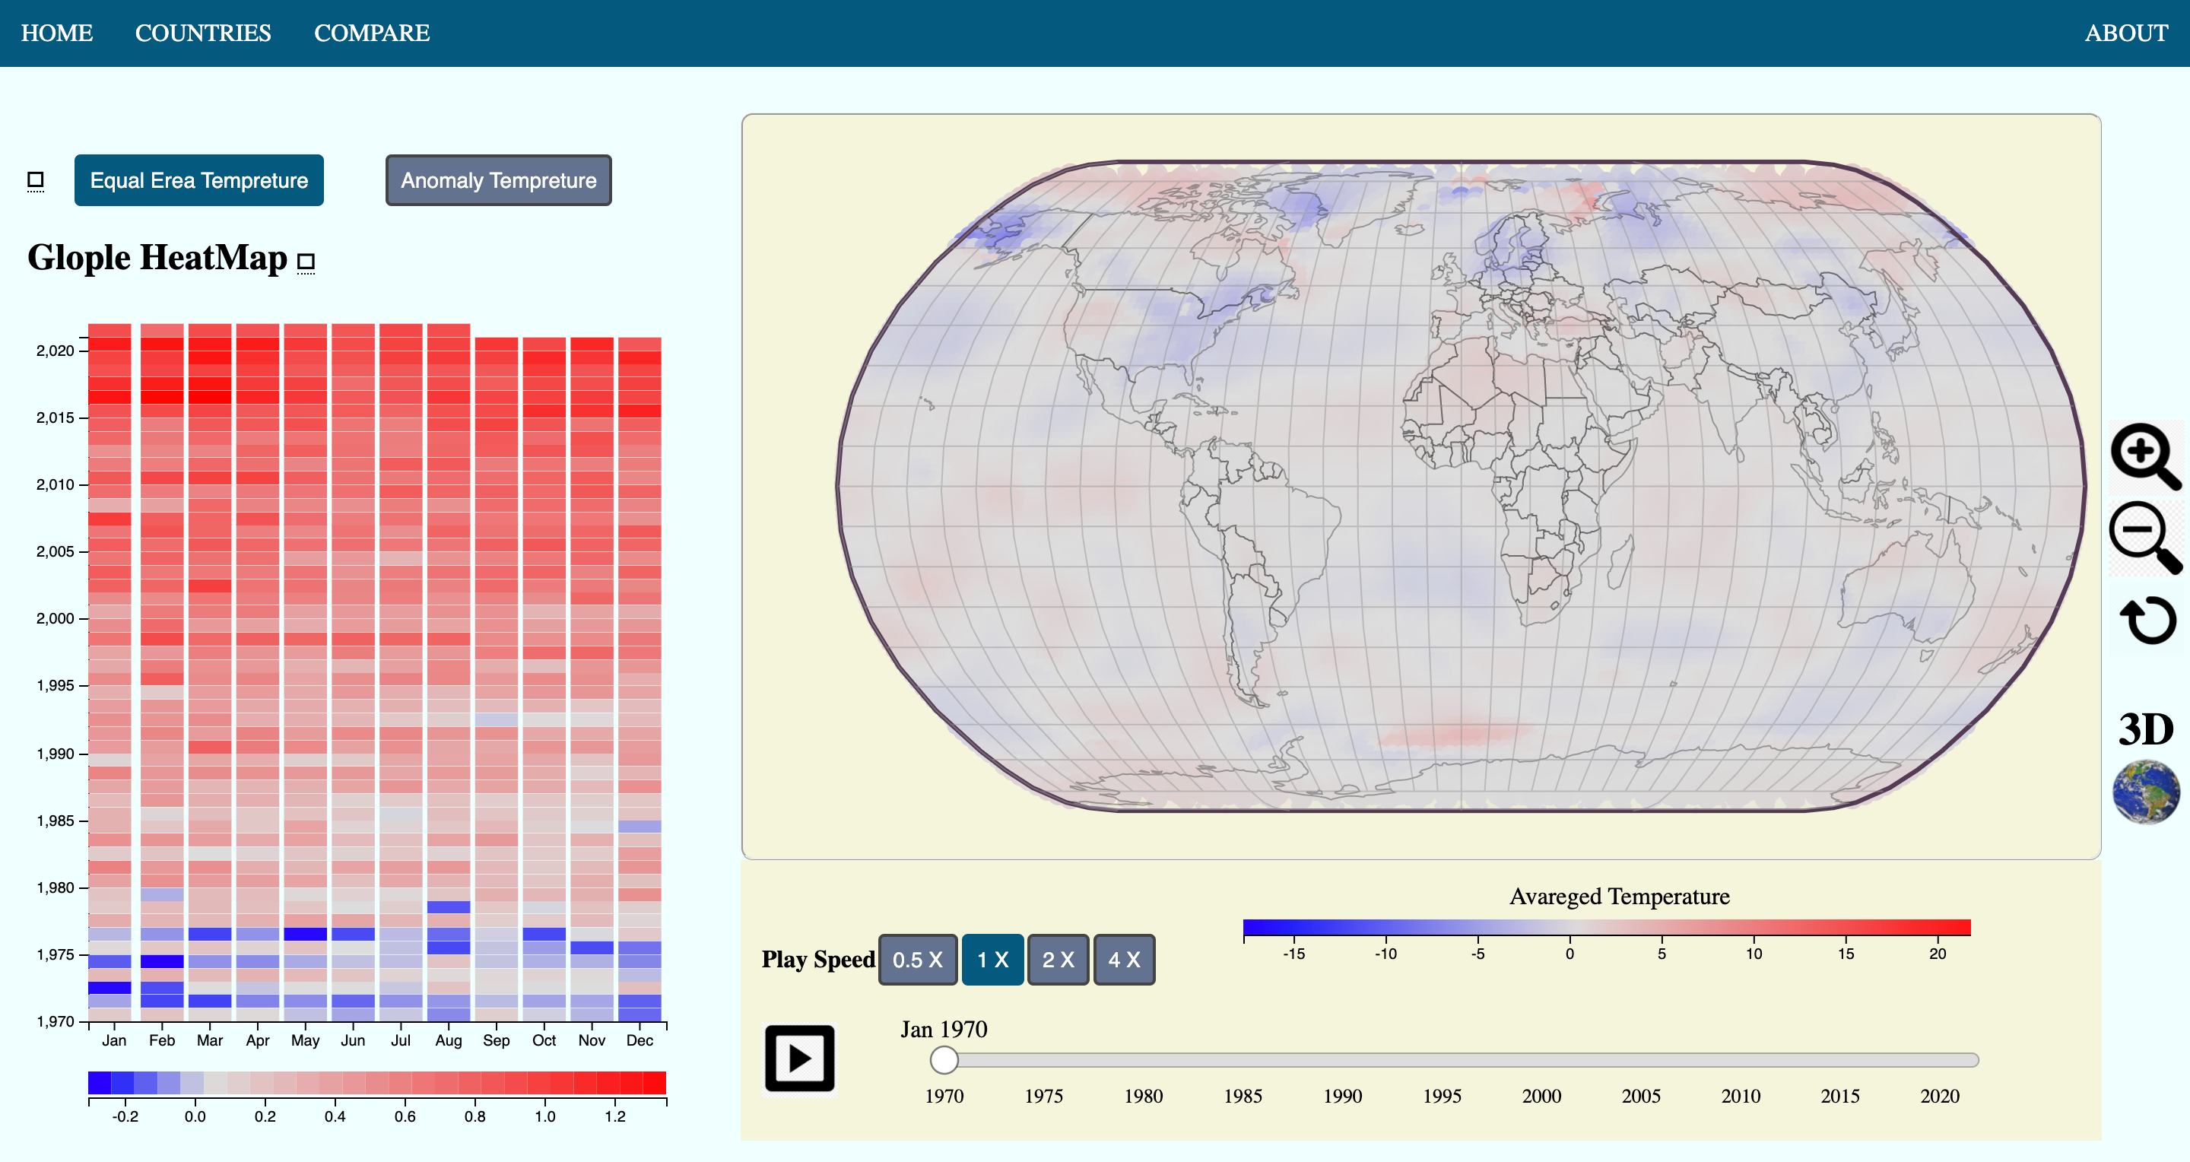Click the Jan column label on heatmap
The image size is (2190, 1162).
(x=114, y=1040)
